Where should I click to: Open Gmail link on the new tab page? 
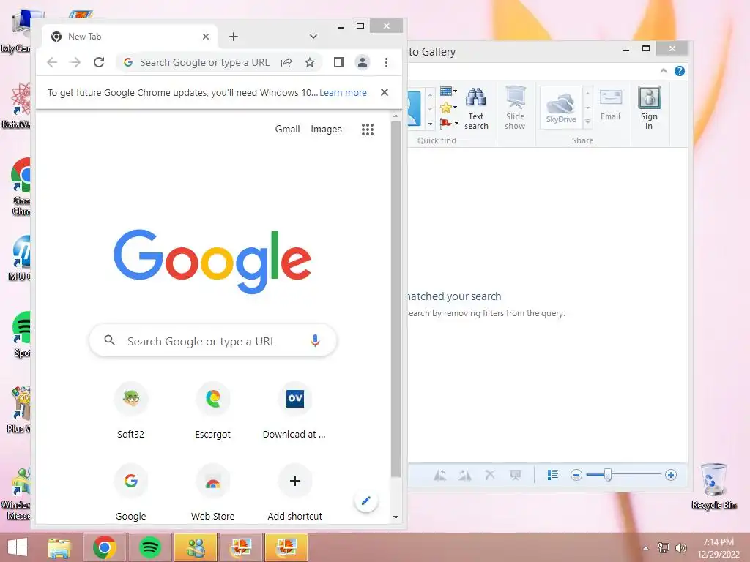click(x=287, y=129)
